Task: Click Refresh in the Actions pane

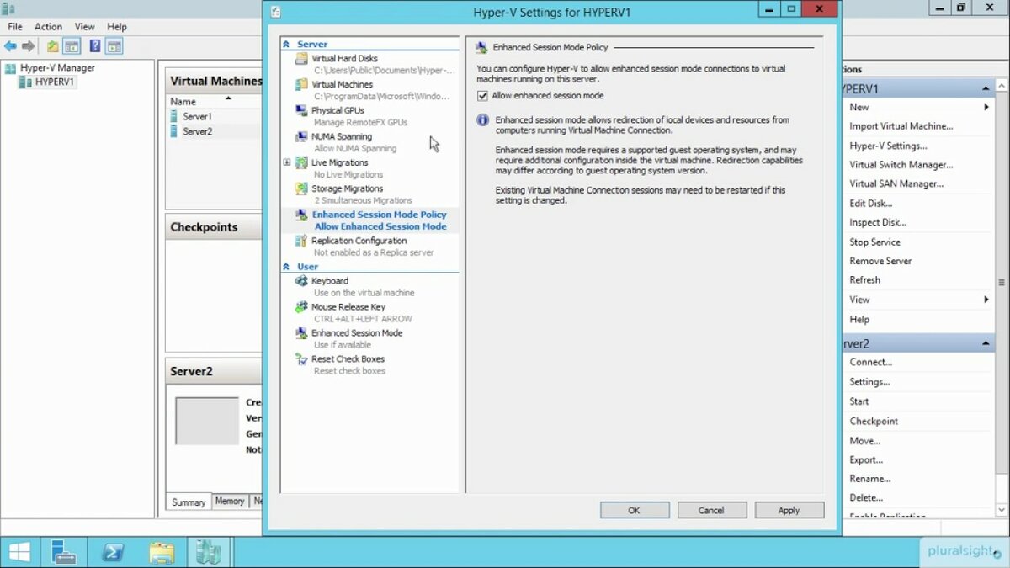Action: 864,281
